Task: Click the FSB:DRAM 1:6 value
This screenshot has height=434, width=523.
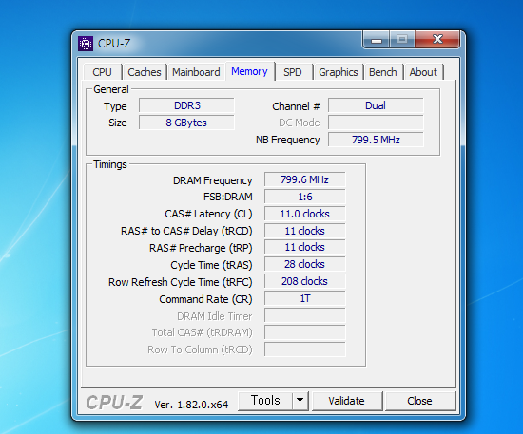Action: tap(305, 197)
